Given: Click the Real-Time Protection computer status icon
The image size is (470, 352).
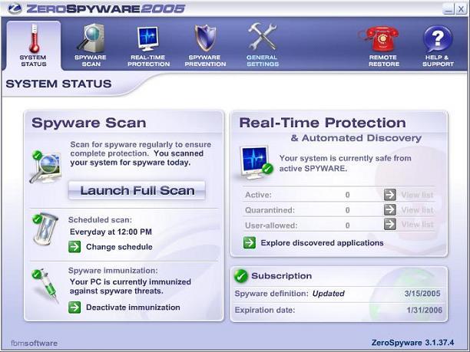Looking at the screenshot, I should [255, 160].
